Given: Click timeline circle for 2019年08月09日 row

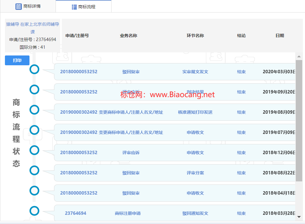Looking at the screenshot, I should tap(34, 110).
